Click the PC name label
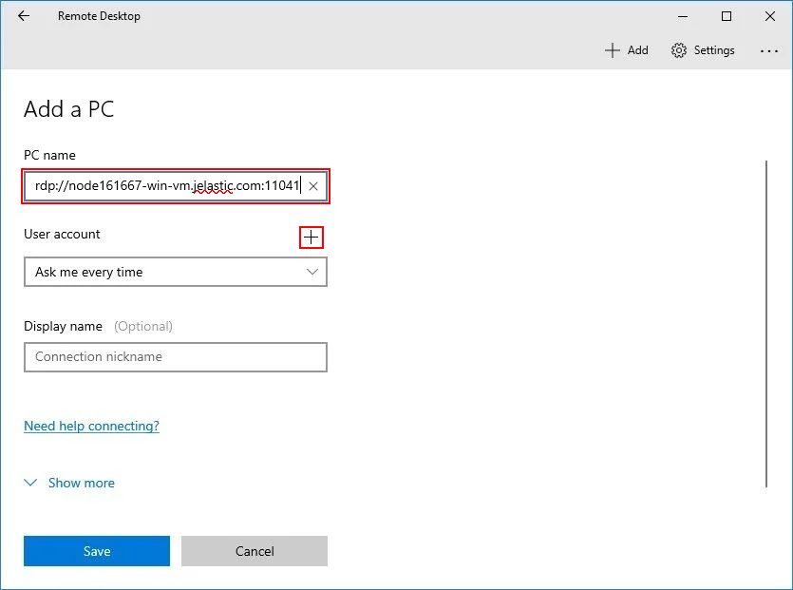793x590 pixels. [49, 155]
